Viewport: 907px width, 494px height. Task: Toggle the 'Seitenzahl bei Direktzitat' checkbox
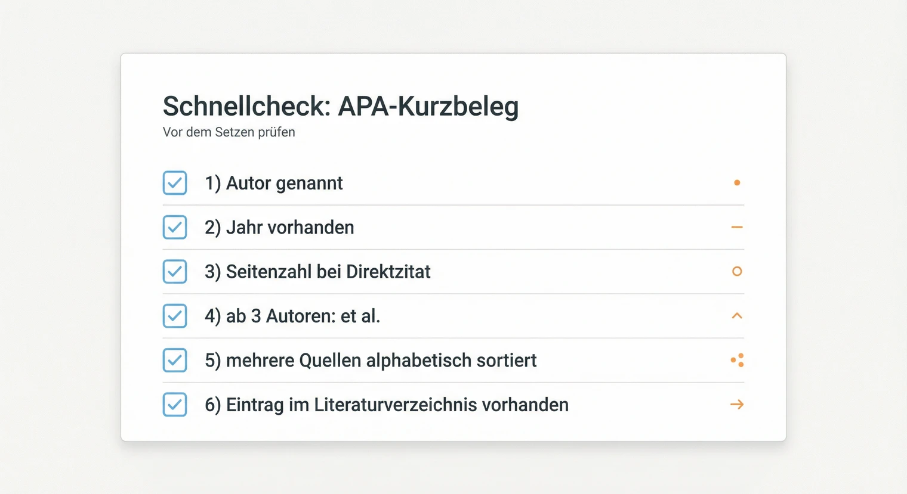pos(174,271)
